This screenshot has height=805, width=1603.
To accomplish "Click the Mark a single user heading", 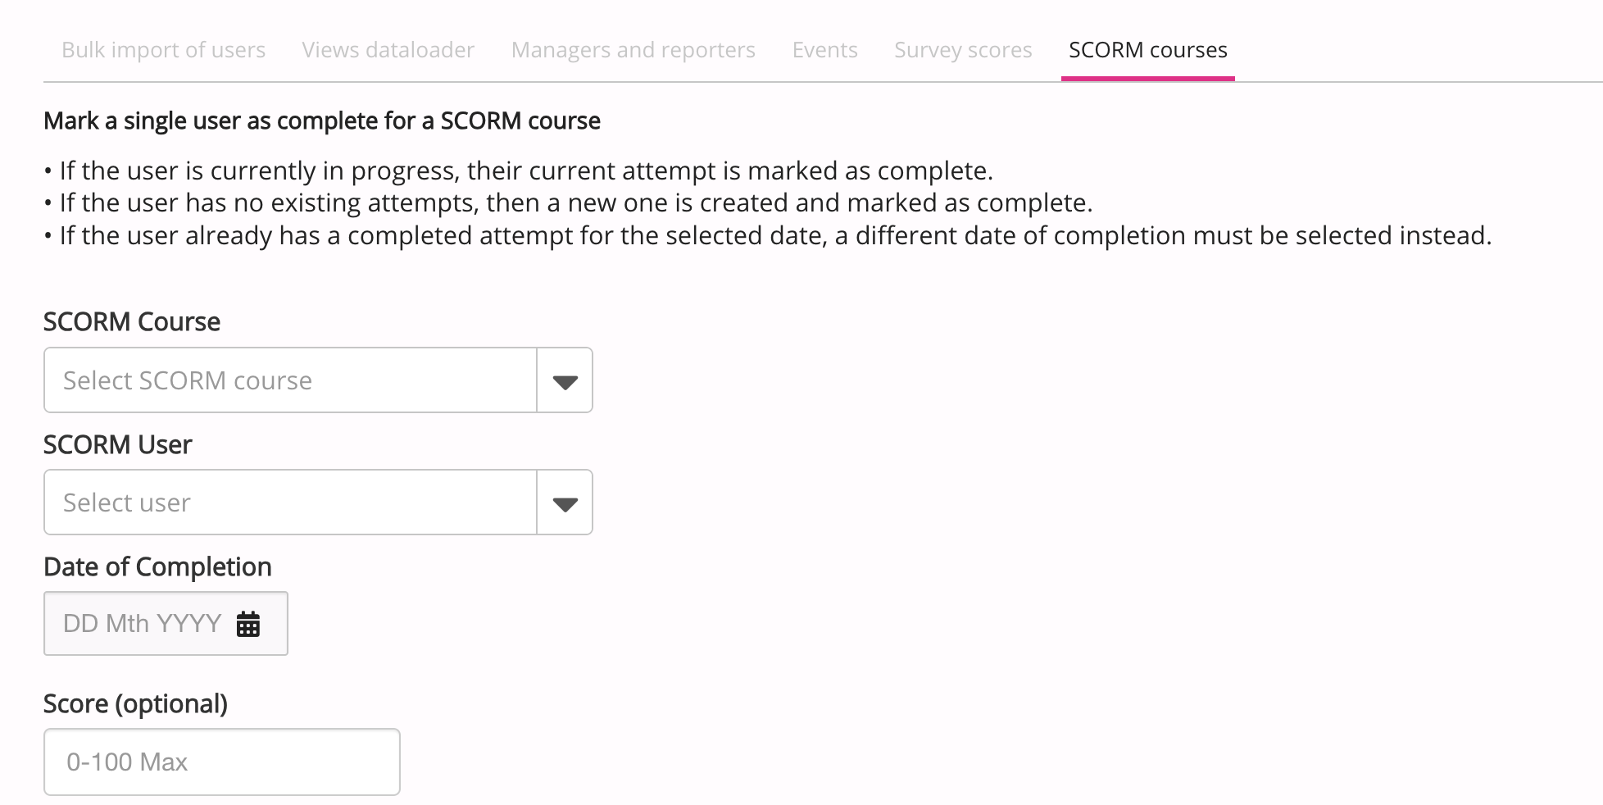I will tap(321, 121).
